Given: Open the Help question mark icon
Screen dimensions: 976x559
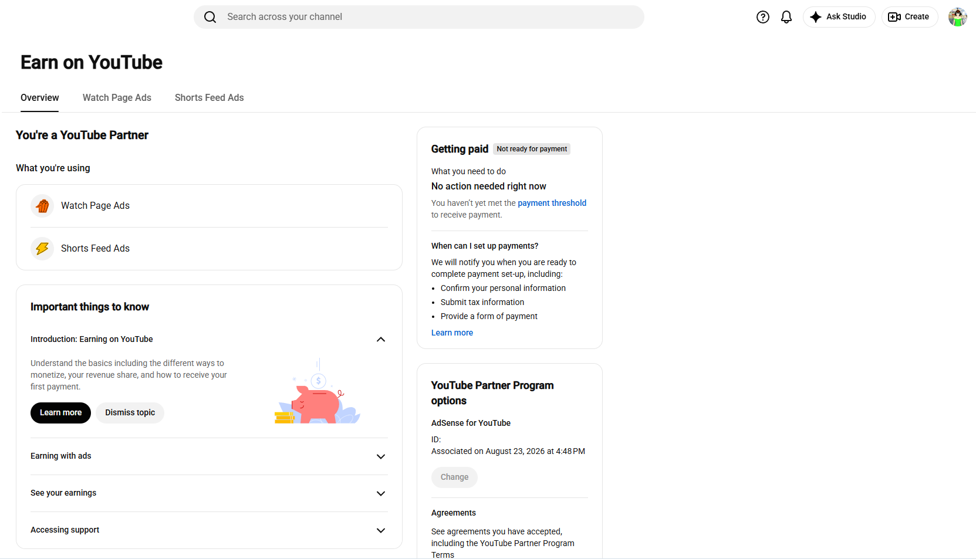Looking at the screenshot, I should point(763,17).
